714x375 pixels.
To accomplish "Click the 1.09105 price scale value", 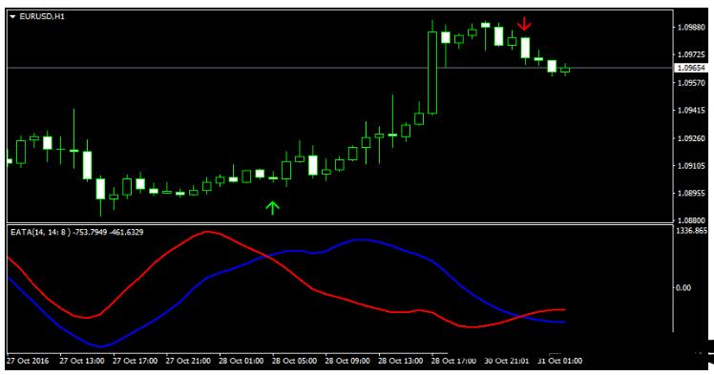I will point(691,166).
